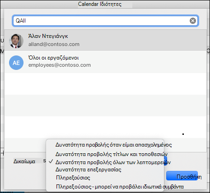Image resolution: width=210 pixels, height=193 pixels.
Task: Click employees@contoso.com email address
Action: point(60,65)
